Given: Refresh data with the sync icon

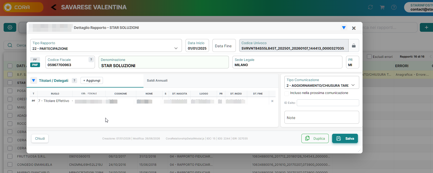Looking at the screenshot, I should pyautogui.click(x=370, y=7).
